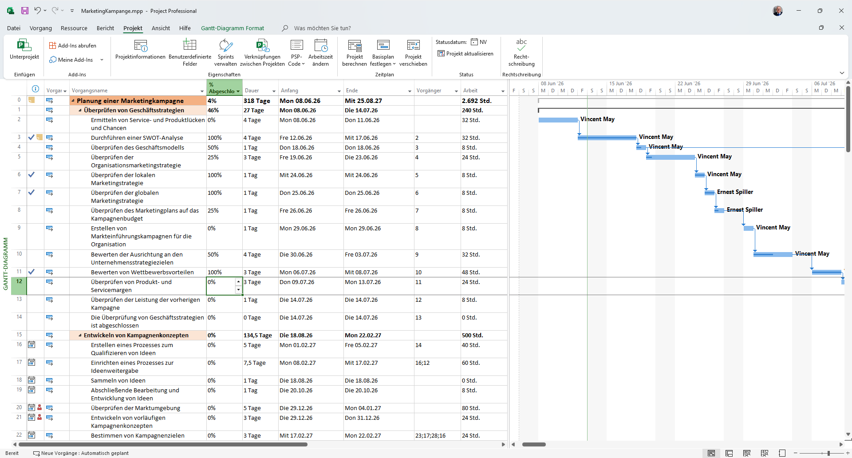Click the Was möchten Sie tun search box
Image resolution: width=852 pixels, height=458 pixels.
pos(322,28)
